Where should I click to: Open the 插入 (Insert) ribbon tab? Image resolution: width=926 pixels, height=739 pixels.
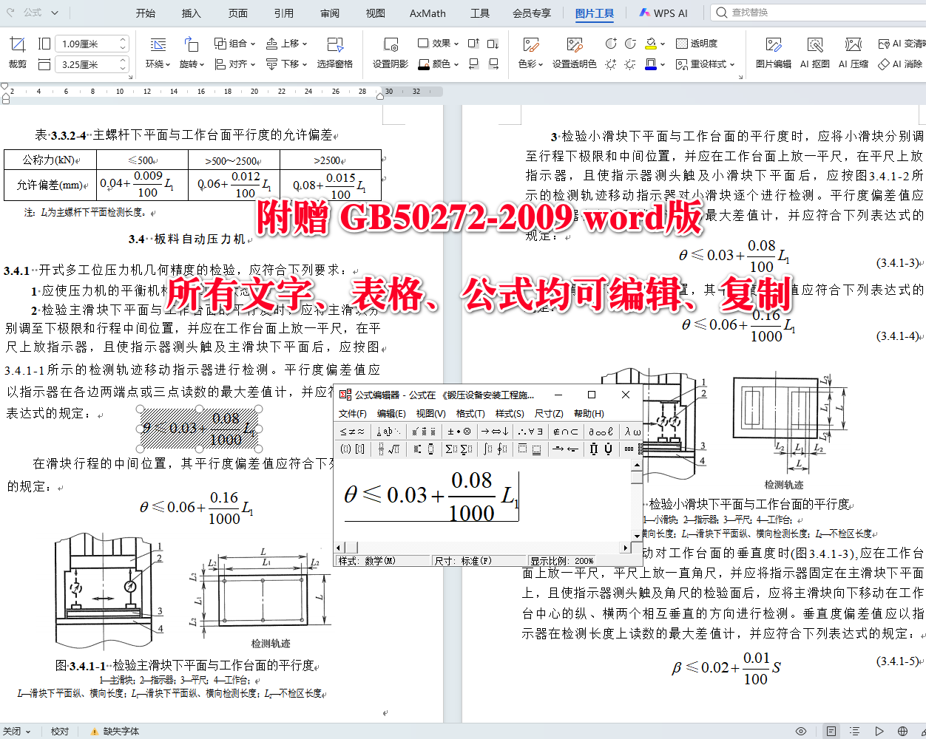click(x=192, y=13)
